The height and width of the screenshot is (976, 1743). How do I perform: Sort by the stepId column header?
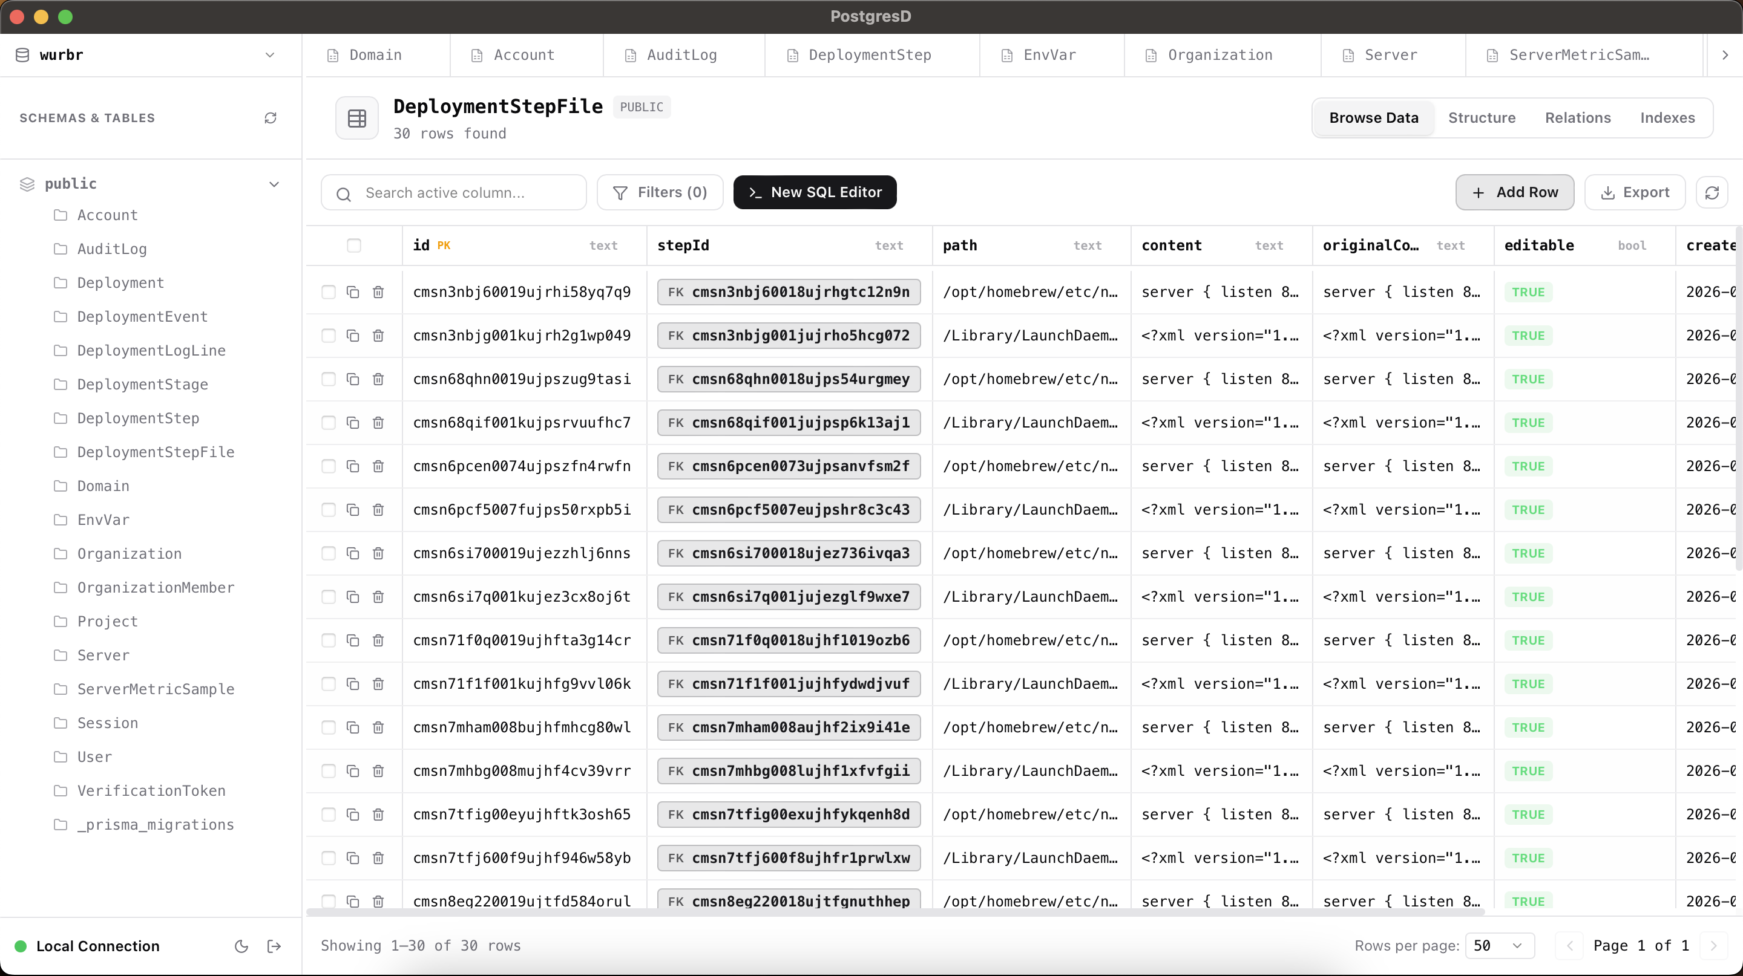click(x=789, y=246)
